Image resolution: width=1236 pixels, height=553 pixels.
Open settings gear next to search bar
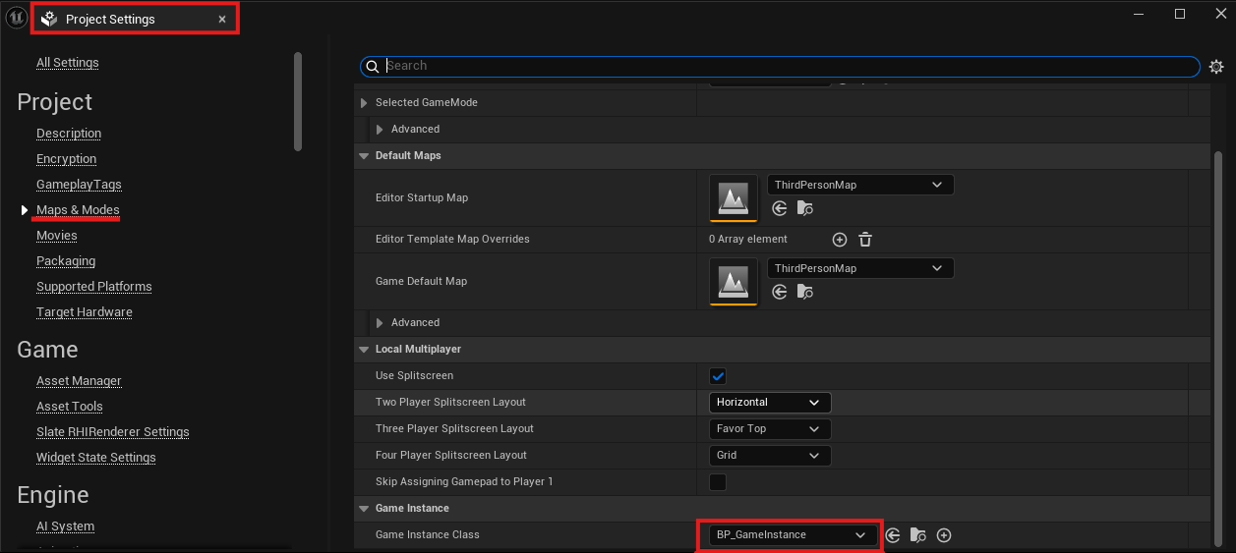point(1216,67)
